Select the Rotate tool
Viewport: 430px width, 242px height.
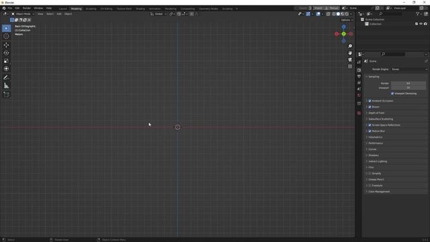pos(6,53)
